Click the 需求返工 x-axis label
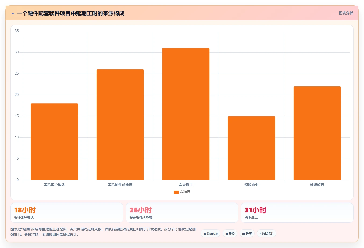Viewport: 364px width, 248px height. [186, 185]
